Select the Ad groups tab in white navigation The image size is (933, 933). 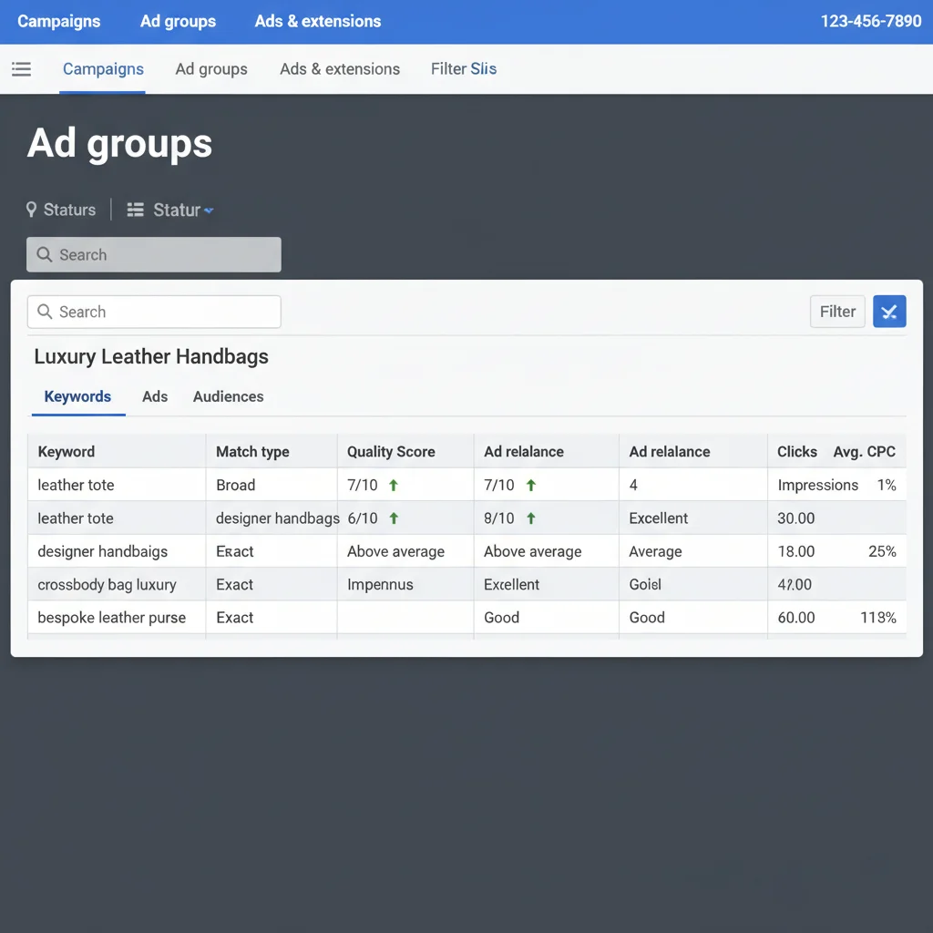tap(211, 69)
